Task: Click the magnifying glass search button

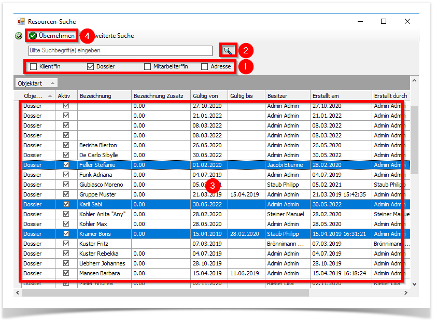Action: (228, 50)
